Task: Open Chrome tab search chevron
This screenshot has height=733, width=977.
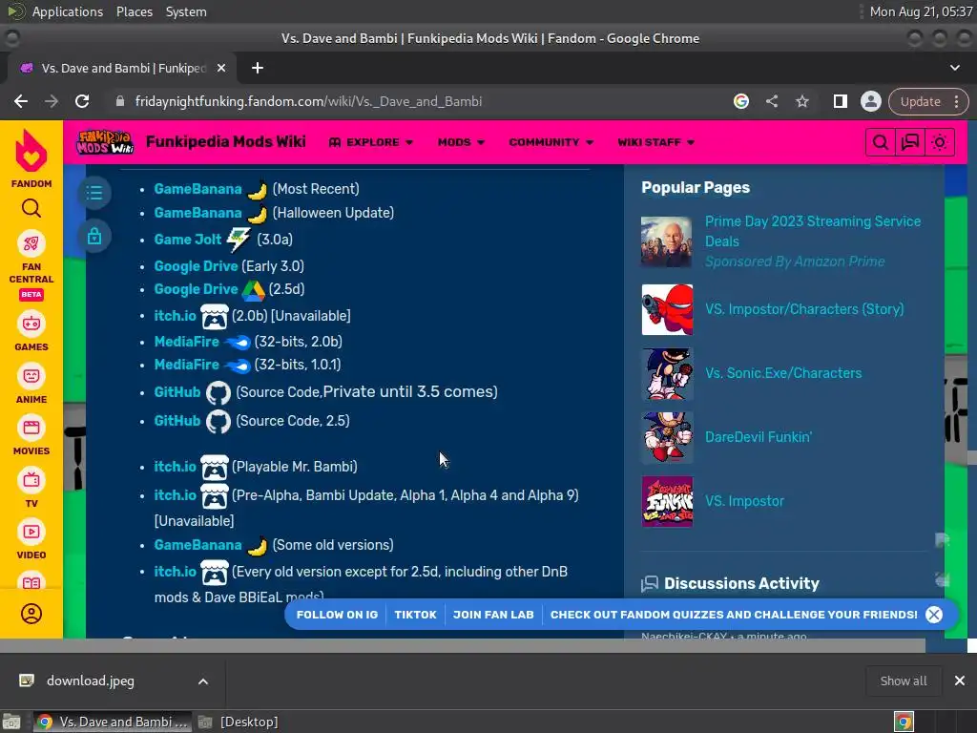Action: [x=954, y=68]
